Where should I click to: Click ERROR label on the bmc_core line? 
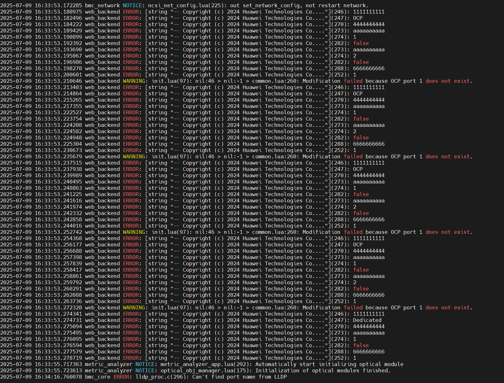121,377
